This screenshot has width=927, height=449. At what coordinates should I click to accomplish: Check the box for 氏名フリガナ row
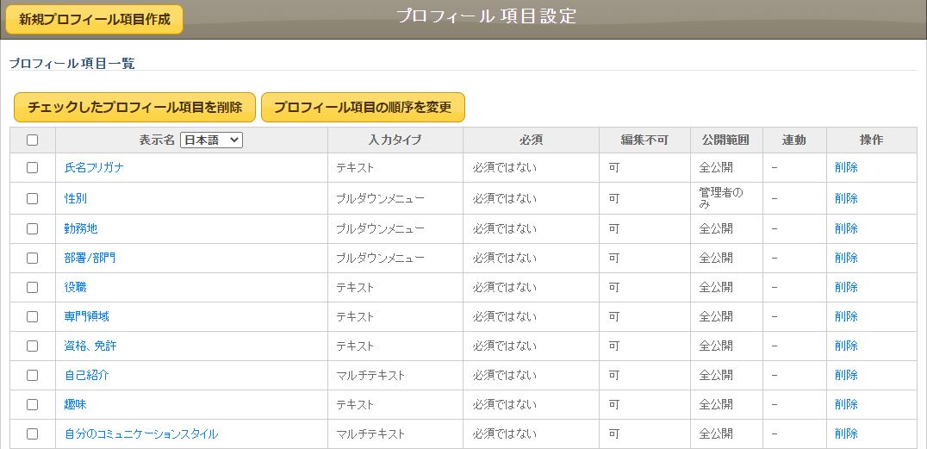33,168
